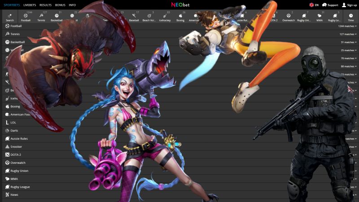This screenshot has height=202, width=359.
Task: Open Rugby League in the sports list
Action: point(18,187)
